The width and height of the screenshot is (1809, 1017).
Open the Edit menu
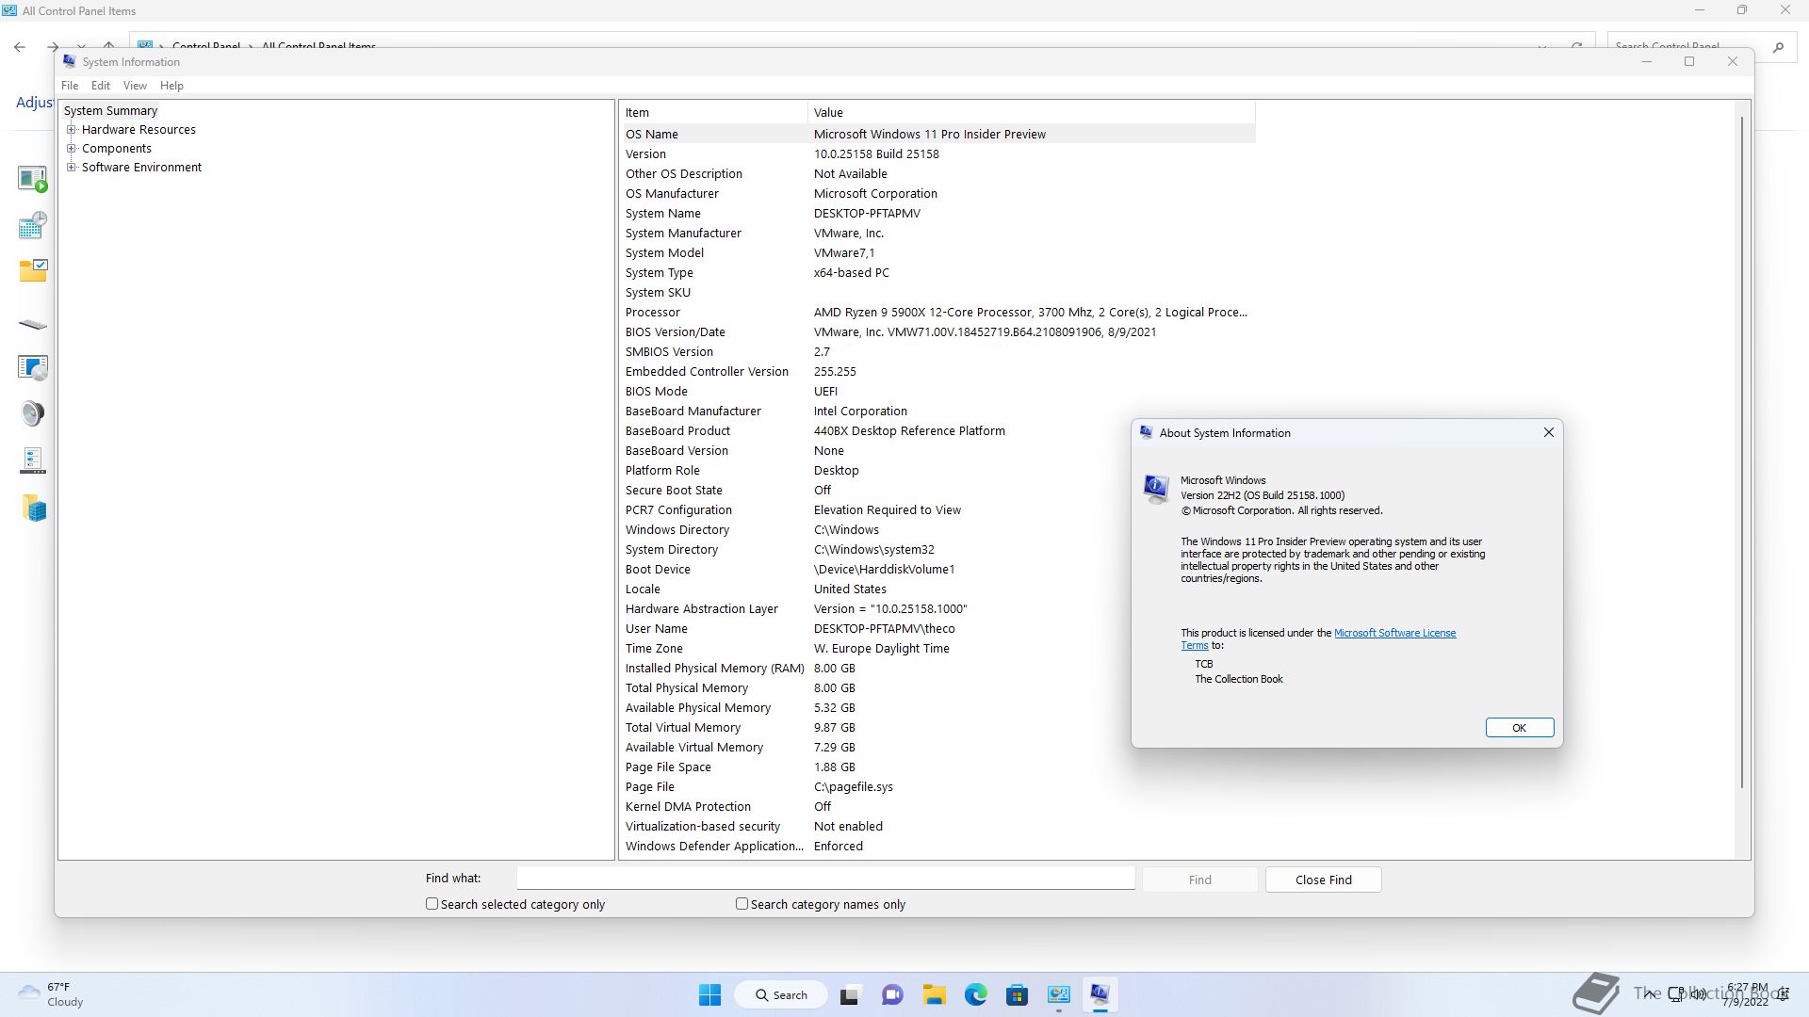(x=101, y=86)
